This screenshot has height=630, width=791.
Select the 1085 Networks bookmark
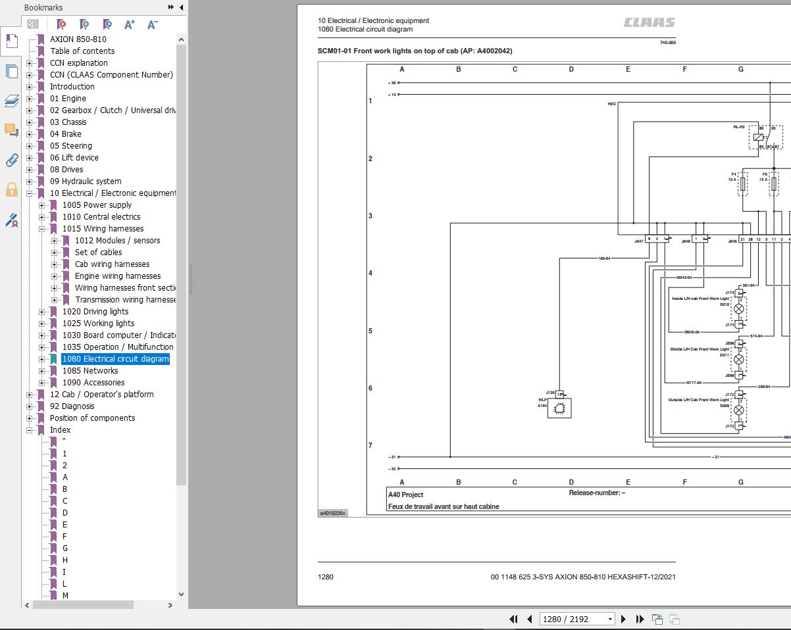pos(89,371)
